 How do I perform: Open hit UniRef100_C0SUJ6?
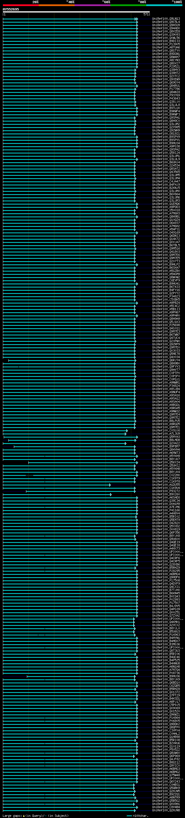166,430
